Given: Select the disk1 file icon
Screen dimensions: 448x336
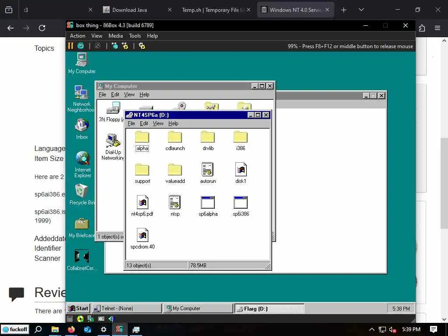Looking at the screenshot, I should [x=241, y=173].
